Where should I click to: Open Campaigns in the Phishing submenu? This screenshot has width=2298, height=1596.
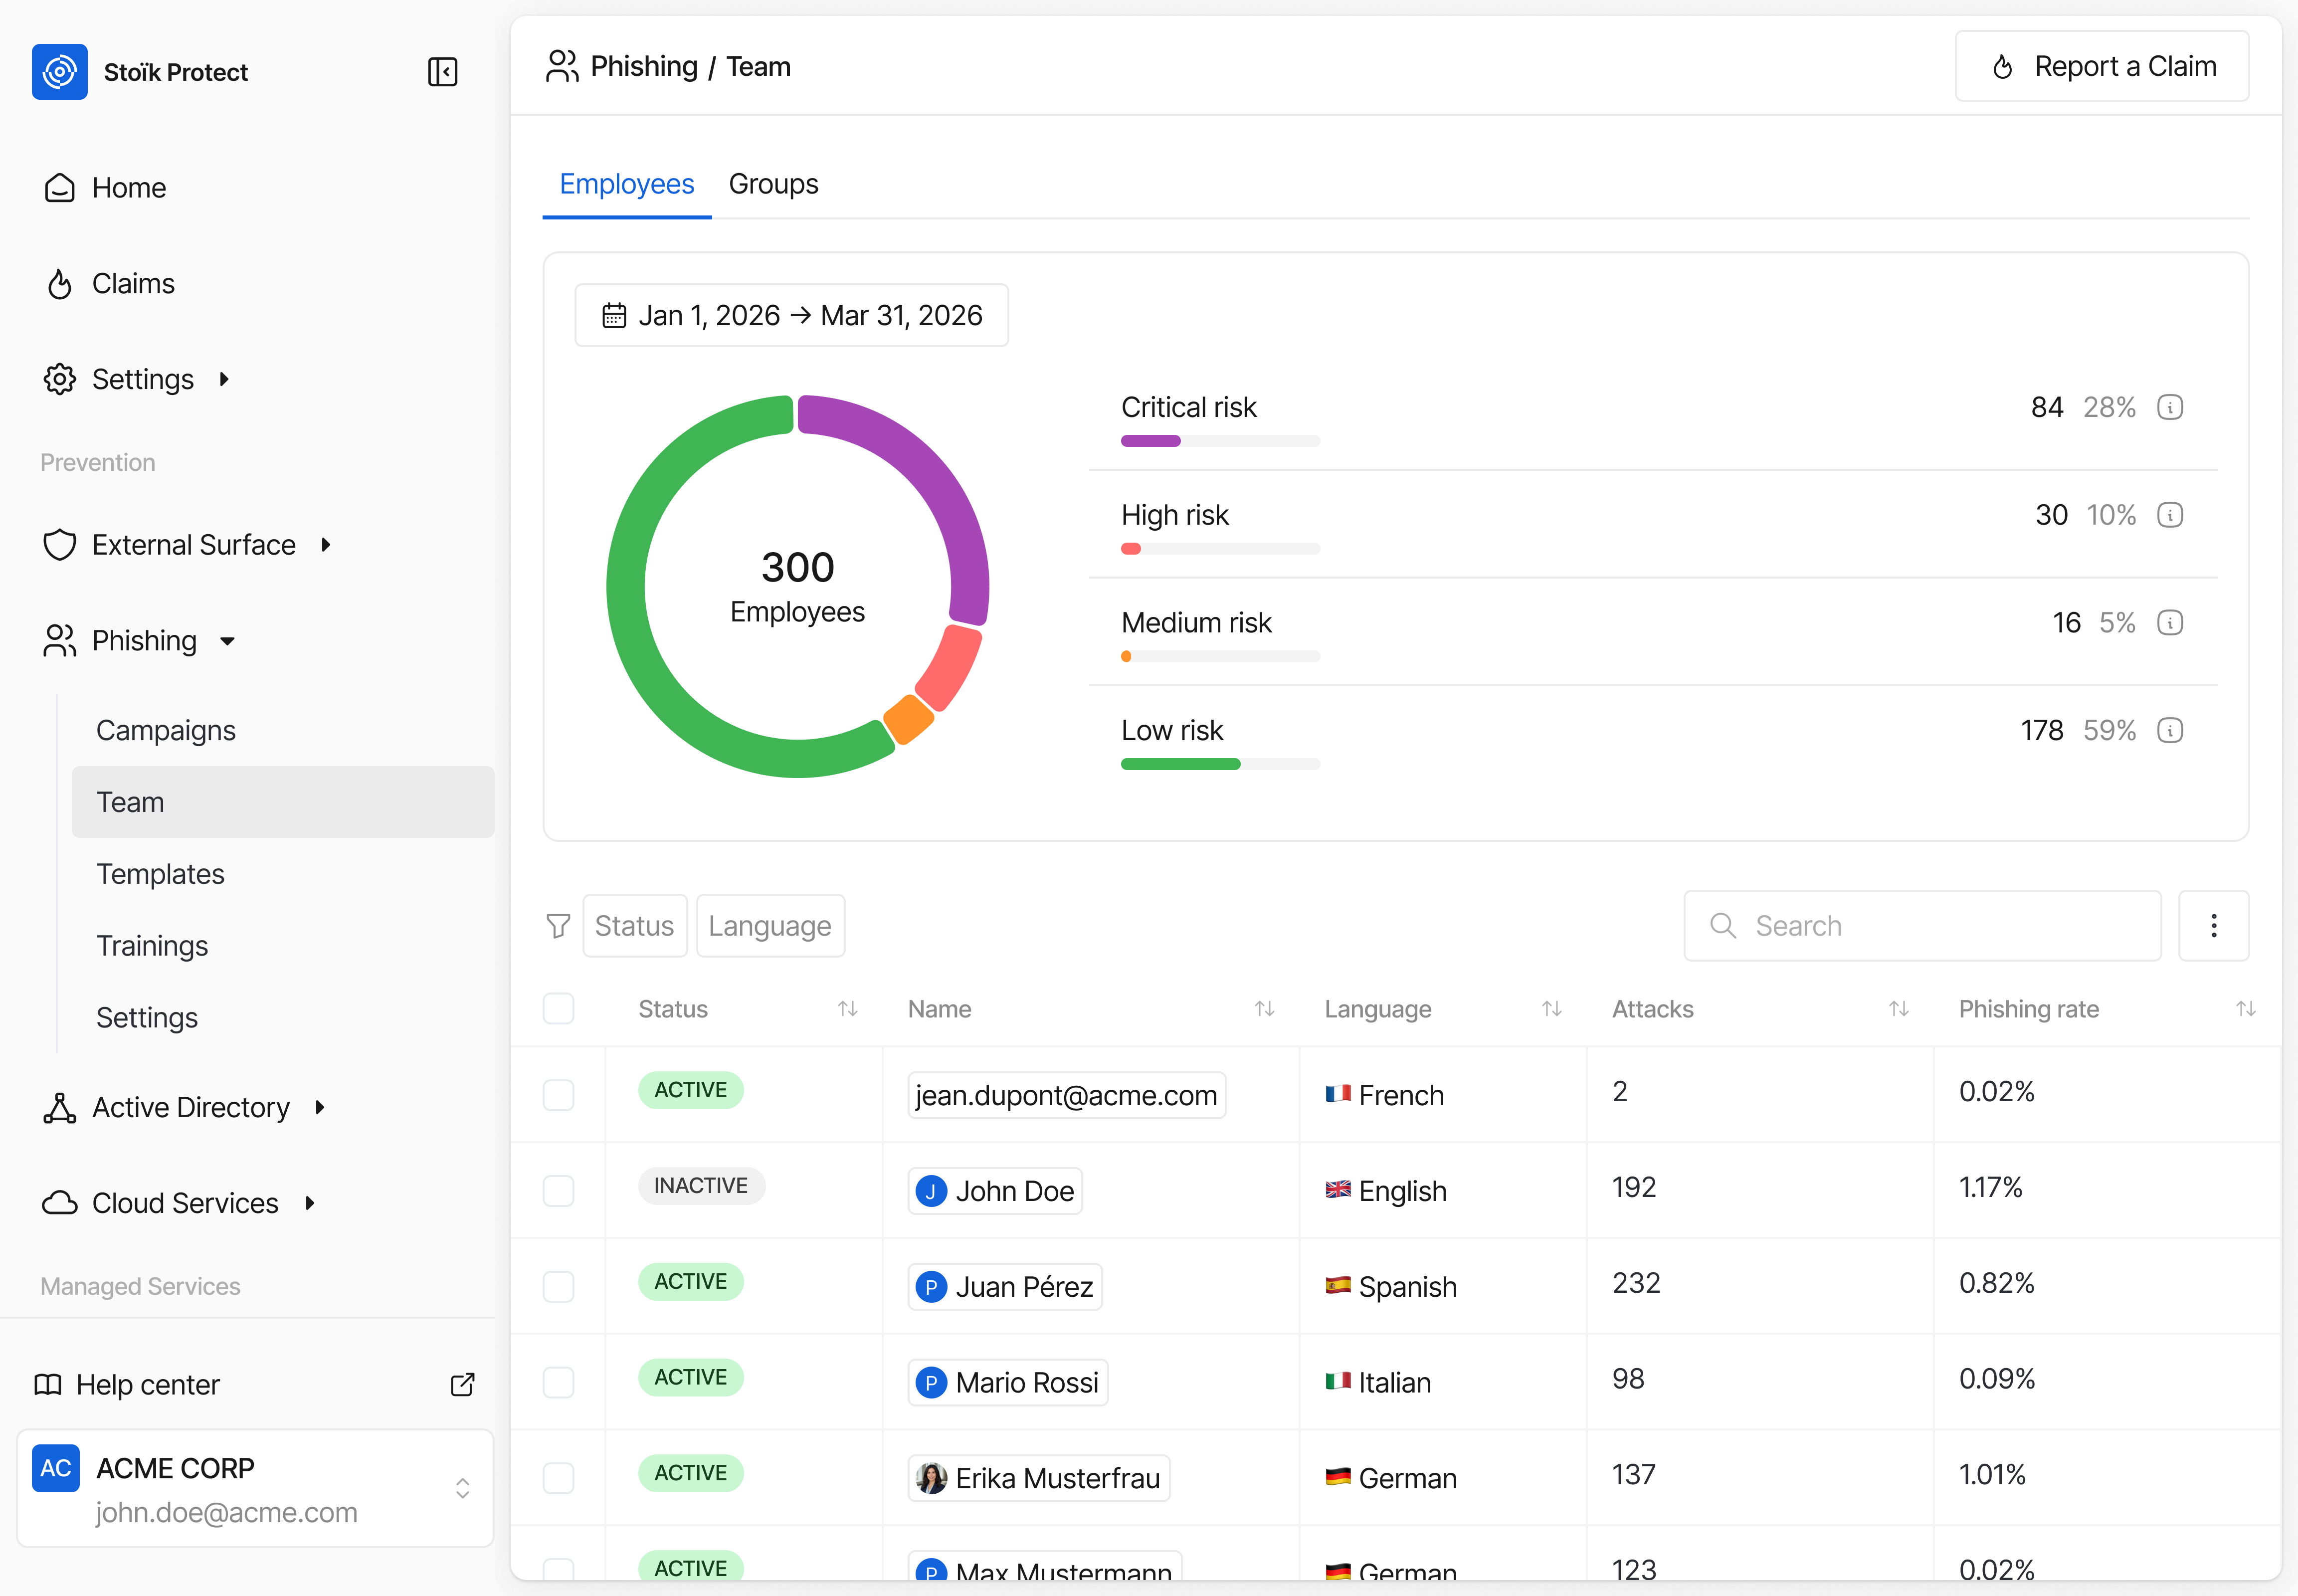166,731
